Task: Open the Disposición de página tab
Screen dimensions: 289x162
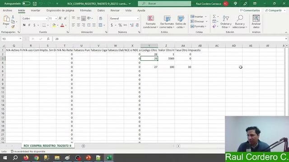Action: [x=60, y=10]
